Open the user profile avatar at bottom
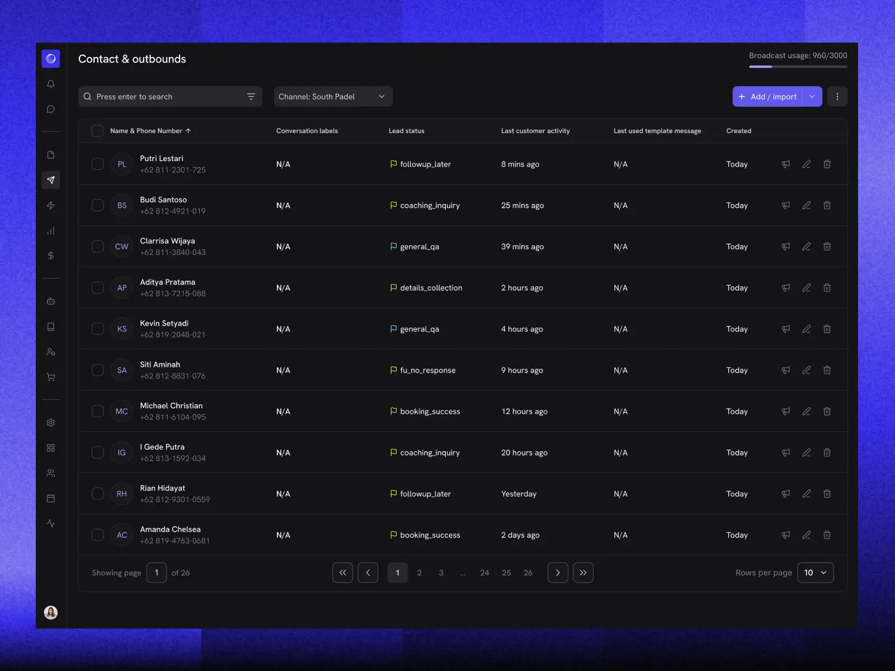The image size is (895, 671). (51, 612)
